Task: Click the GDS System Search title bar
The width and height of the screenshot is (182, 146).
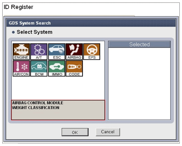Action: (91, 23)
